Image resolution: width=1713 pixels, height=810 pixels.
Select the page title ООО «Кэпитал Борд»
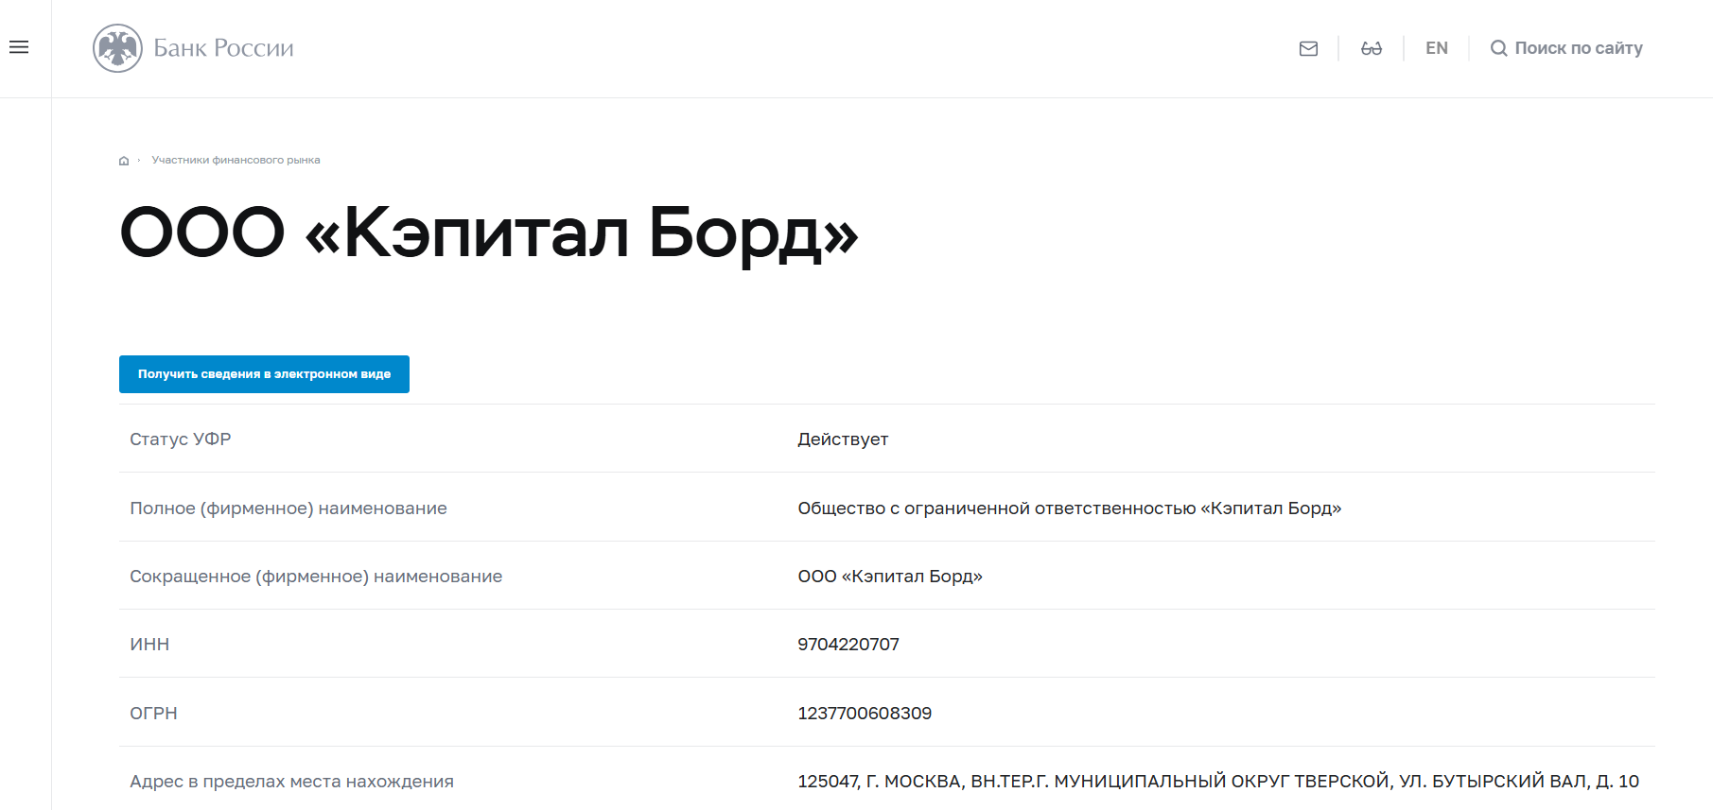click(489, 233)
